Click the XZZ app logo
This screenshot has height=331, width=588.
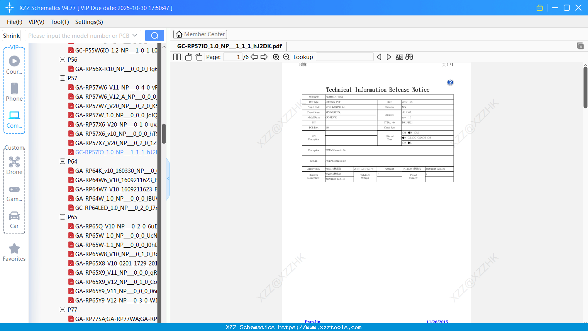(x=10, y=8)
